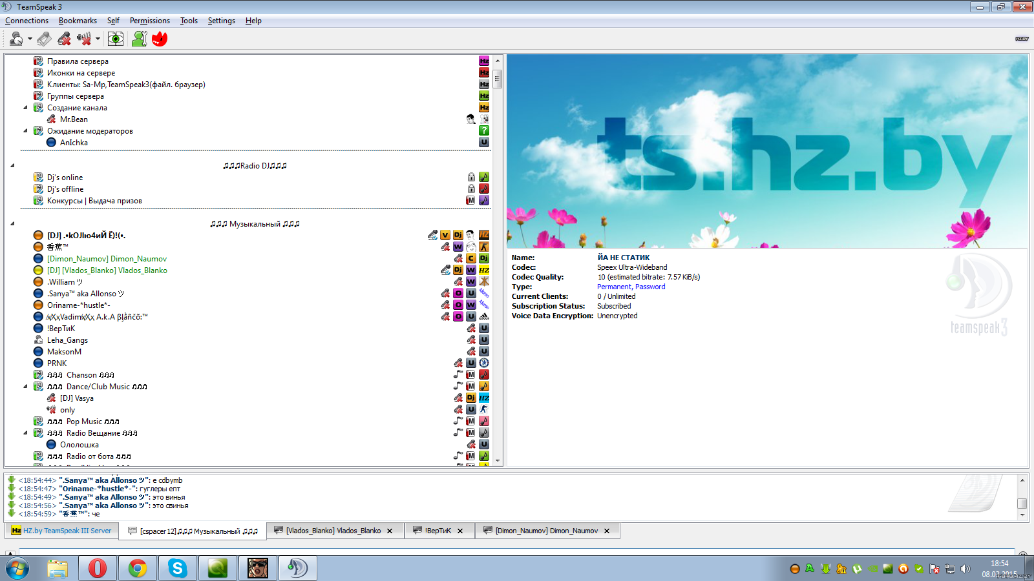Close the !ВерТиК chat tab
Viewport: 1034px width, 581px height.
pos(460,531)
